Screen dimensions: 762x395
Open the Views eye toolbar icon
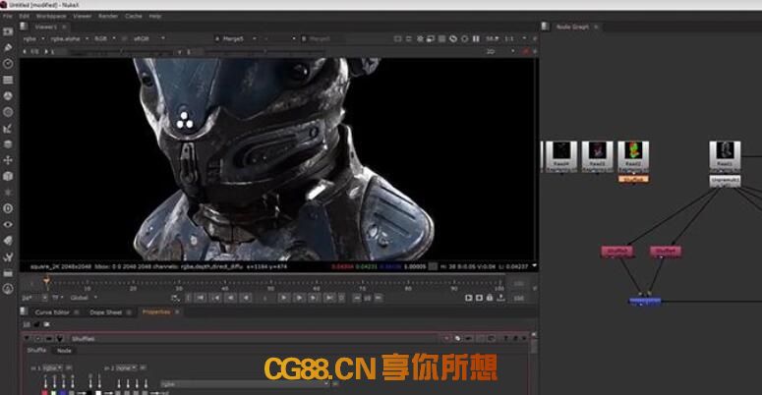point(8,224)
